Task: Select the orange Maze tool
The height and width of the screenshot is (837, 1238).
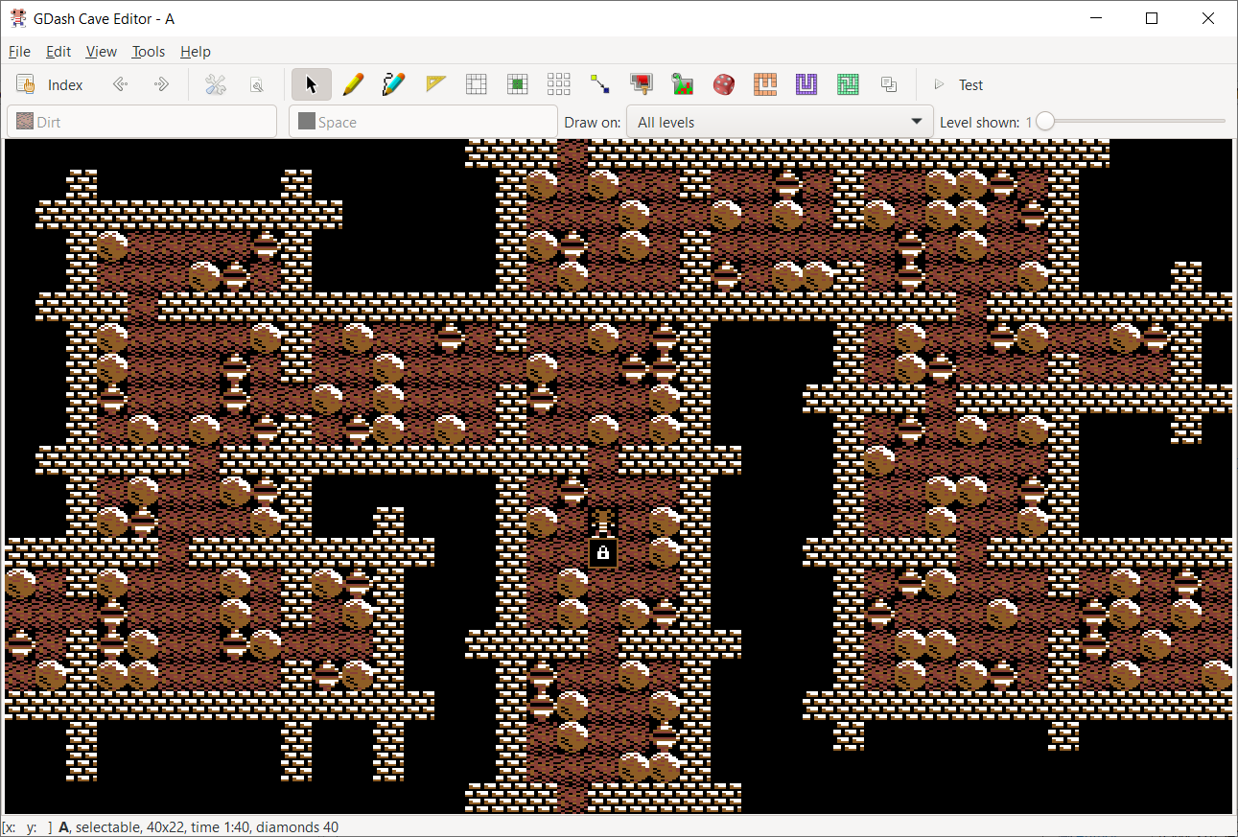Action: click(x=765, y=84)
